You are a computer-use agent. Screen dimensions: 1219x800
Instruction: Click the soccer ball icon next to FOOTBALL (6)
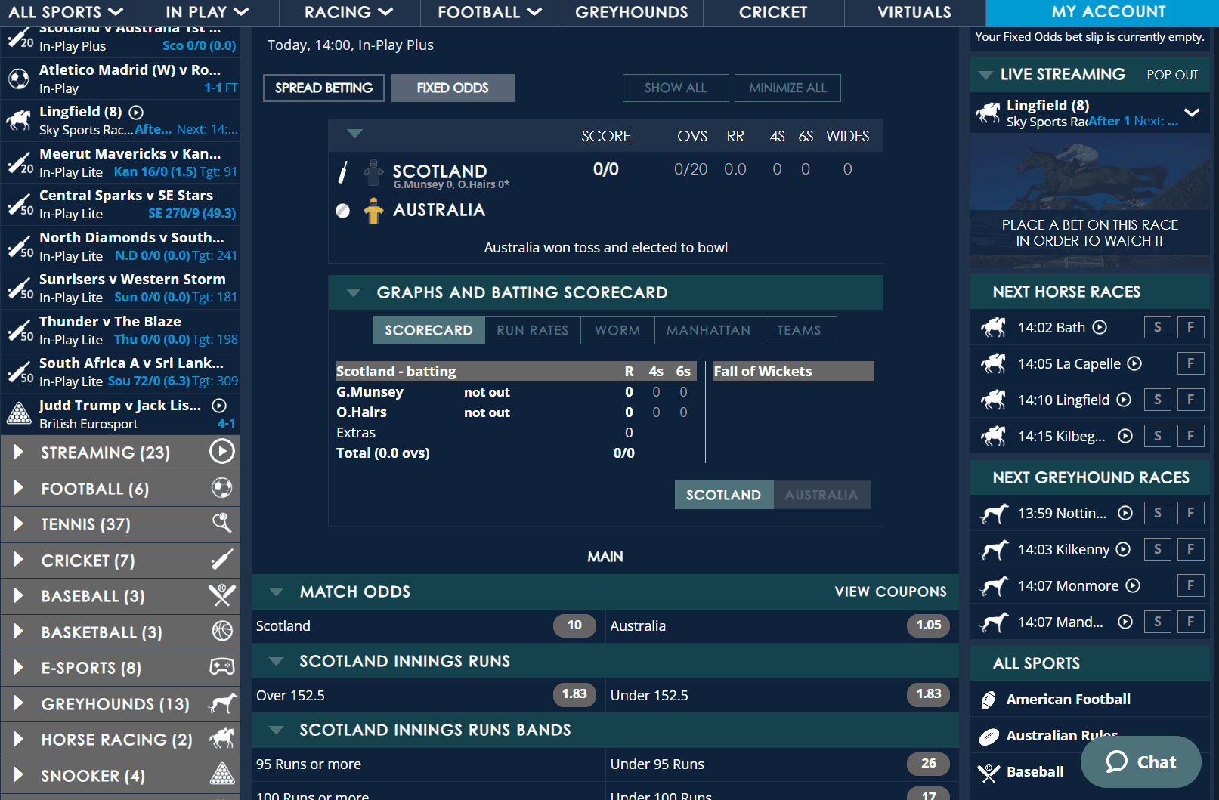(x=221, y=489)
